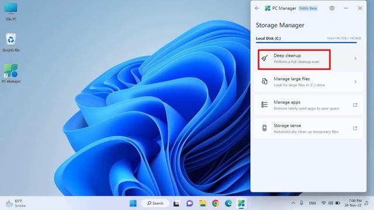Click the Local Disk (C:) usage bar
The height and width of the screenshot is (210, 374).
coord(308,43)
